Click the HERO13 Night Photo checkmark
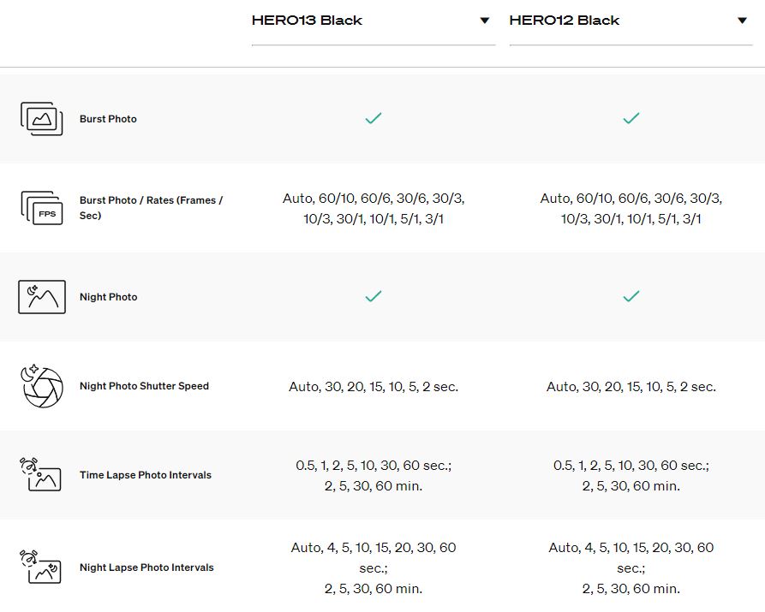 [374, 296]
